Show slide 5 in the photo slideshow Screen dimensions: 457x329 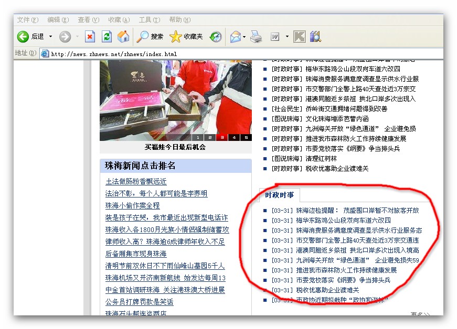246,138
